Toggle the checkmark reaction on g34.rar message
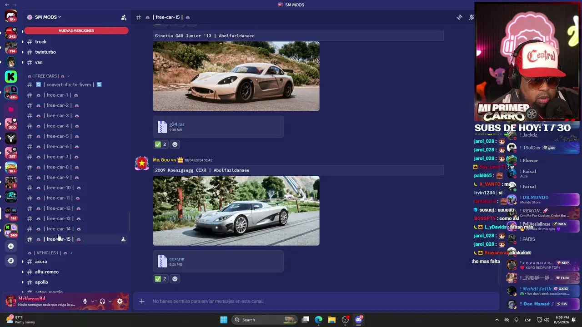Viewport: 582px width, 327px height. pyautogui.click(x=161, y=144)
